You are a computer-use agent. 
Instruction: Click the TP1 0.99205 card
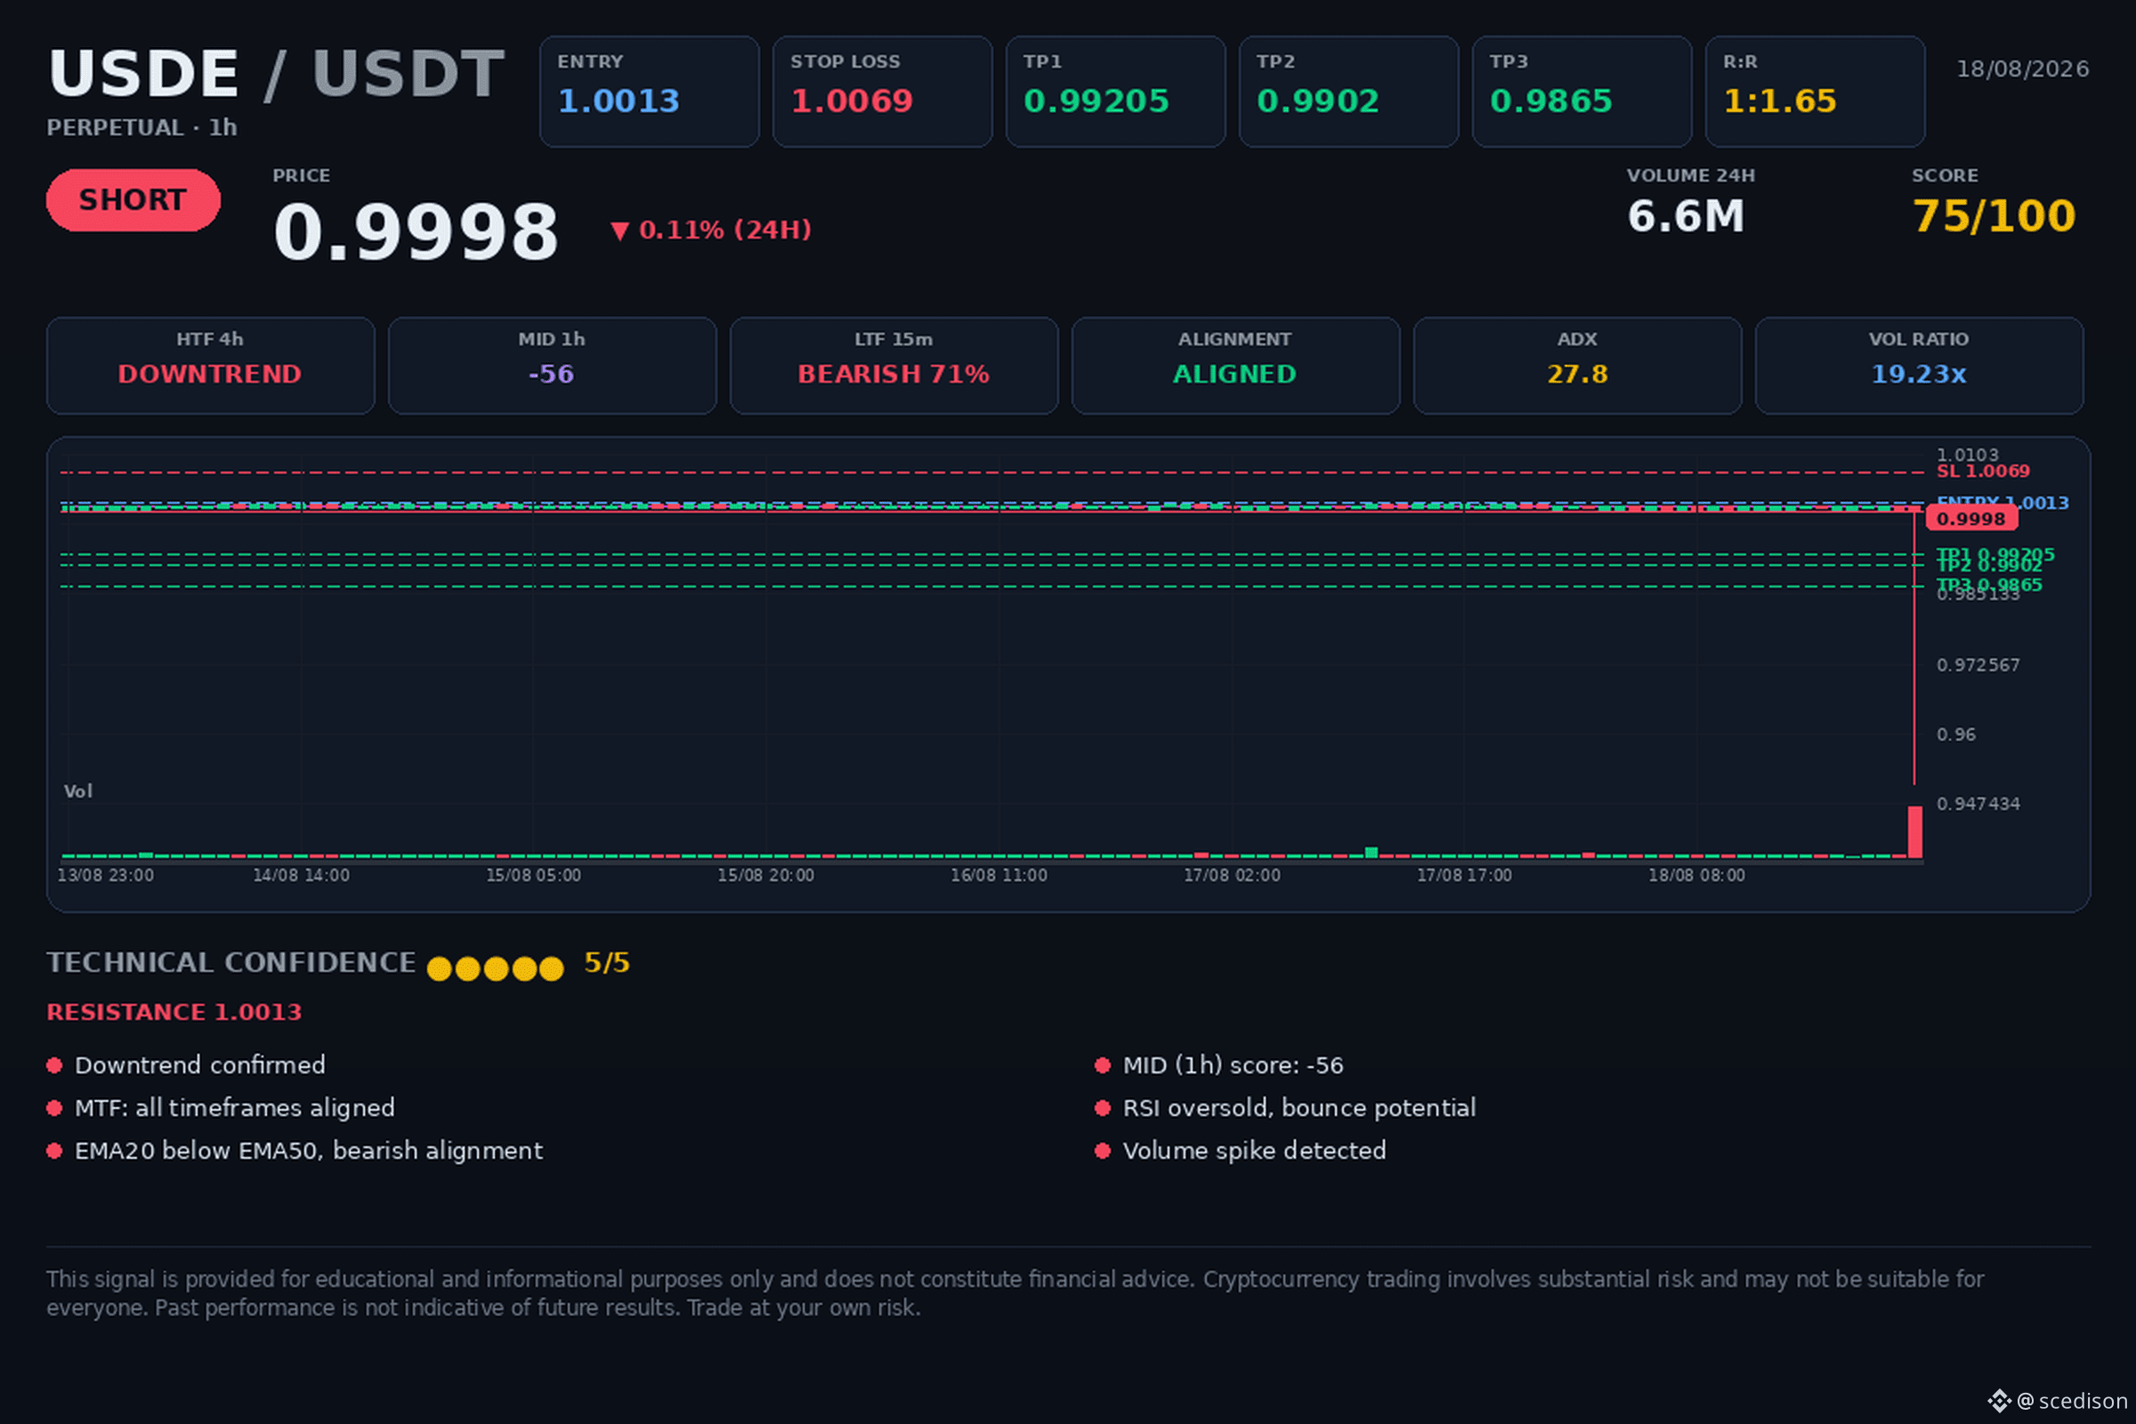pos(1116,92)
